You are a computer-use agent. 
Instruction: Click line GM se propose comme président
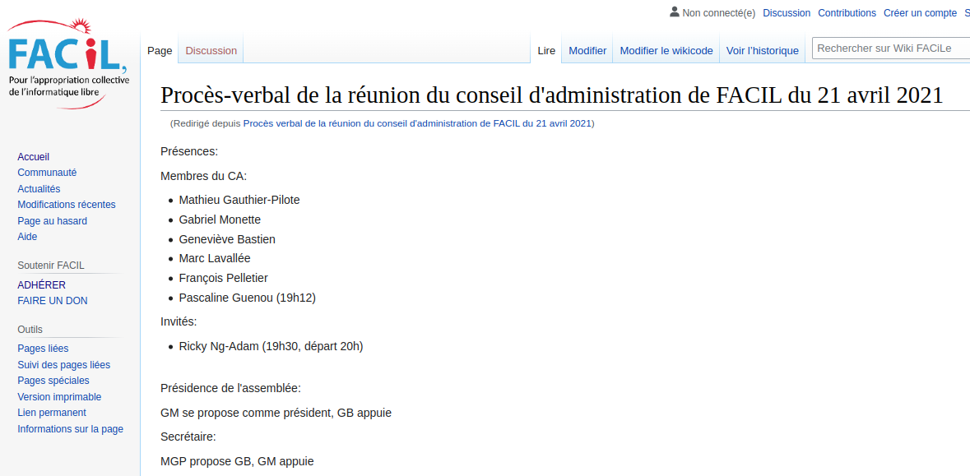pyautogui.click(x=276, y=413)
